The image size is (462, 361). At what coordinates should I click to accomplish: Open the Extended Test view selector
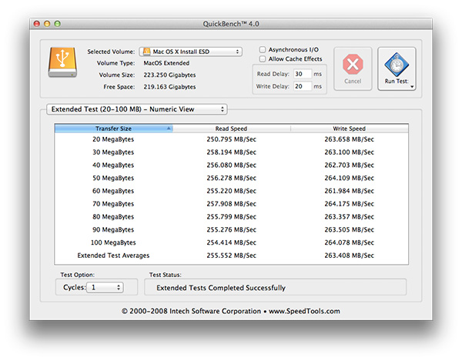137,109
